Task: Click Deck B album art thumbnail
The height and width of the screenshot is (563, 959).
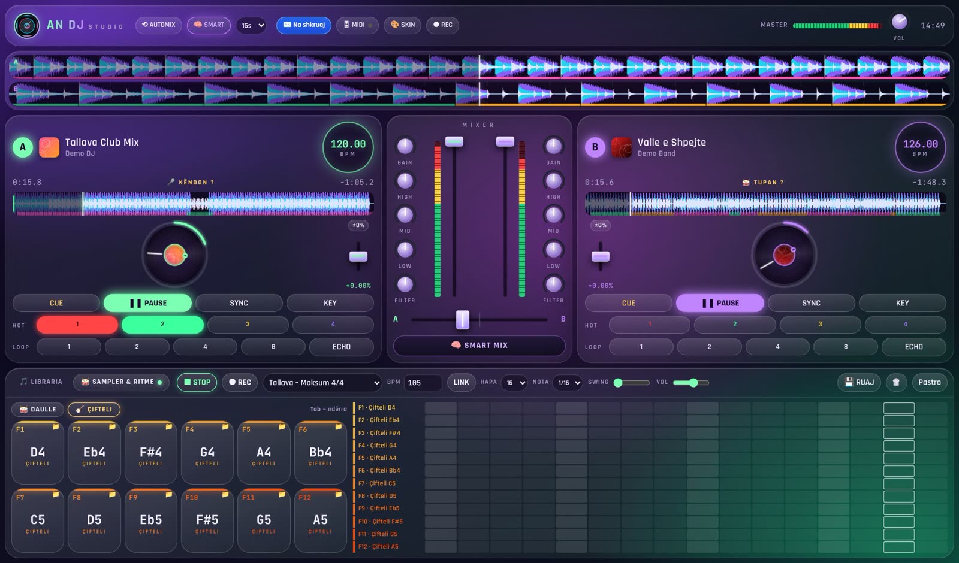Action: click(622, 147)
